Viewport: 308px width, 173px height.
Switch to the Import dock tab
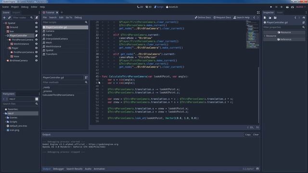point(16,12)
